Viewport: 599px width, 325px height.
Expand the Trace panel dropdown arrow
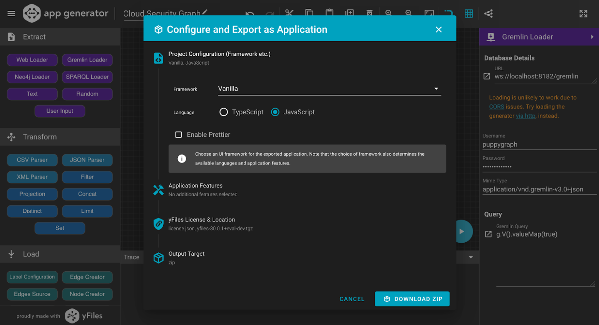click(x=470, y=257)
